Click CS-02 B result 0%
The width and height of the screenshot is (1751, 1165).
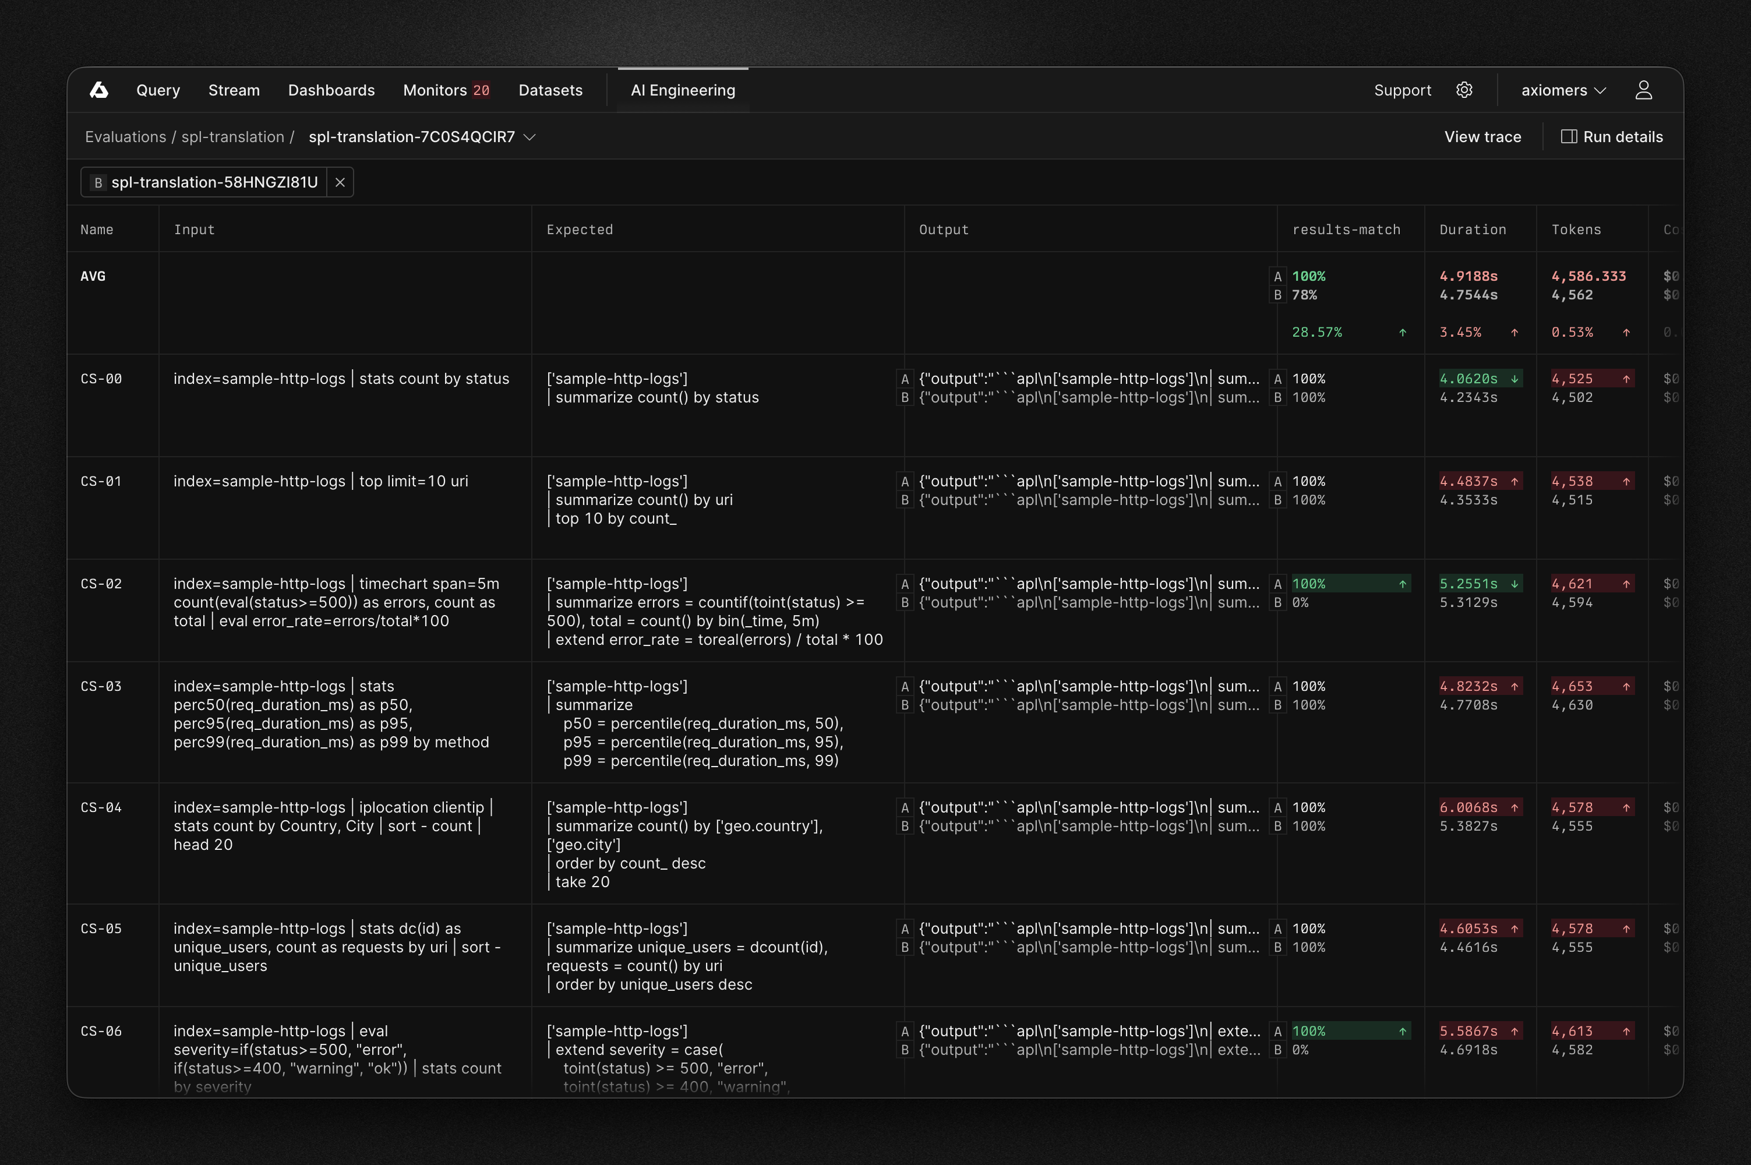pos(1300,602)
